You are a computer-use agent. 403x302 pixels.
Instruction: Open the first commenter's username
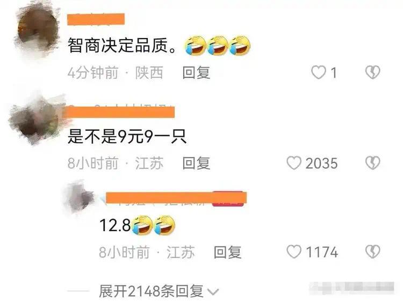[96, 19]
